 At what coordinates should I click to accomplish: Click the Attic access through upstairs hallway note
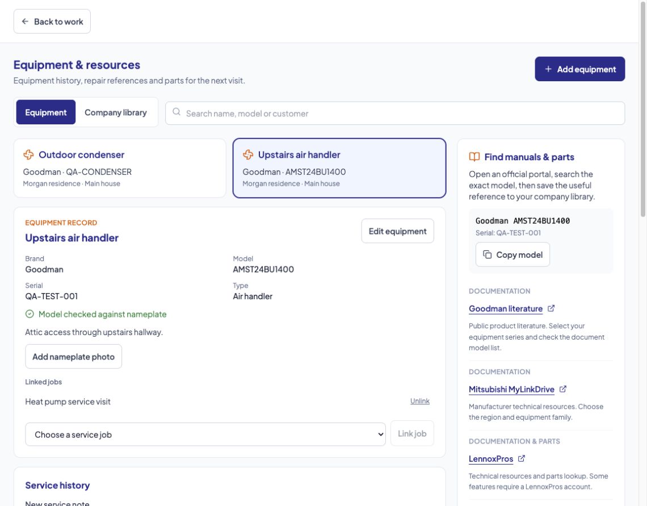point(94,332)
